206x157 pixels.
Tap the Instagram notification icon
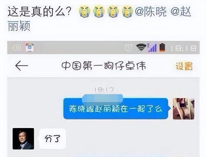pyautogui.click(x=30, y=47)
